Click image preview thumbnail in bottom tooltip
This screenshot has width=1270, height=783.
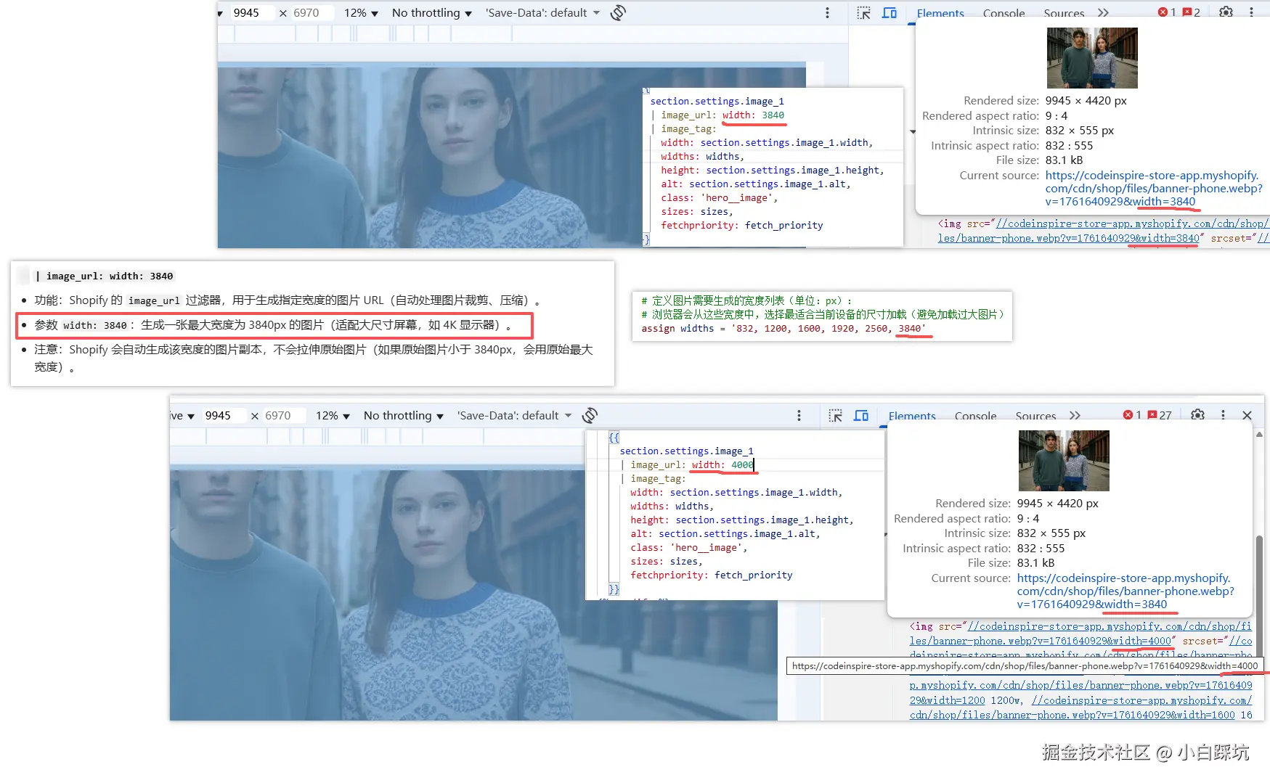click(1064, 461)
